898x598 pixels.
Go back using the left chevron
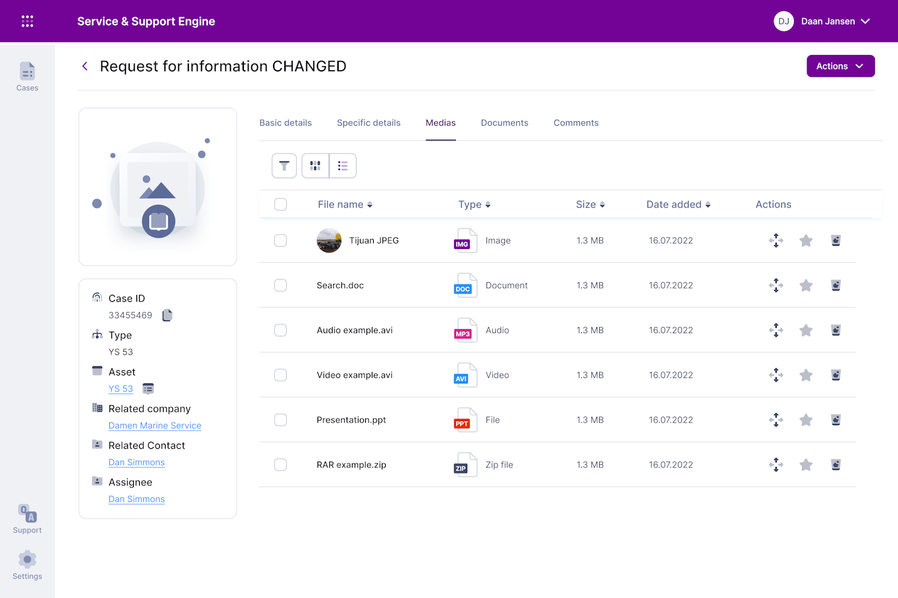(x=85, y=66)
